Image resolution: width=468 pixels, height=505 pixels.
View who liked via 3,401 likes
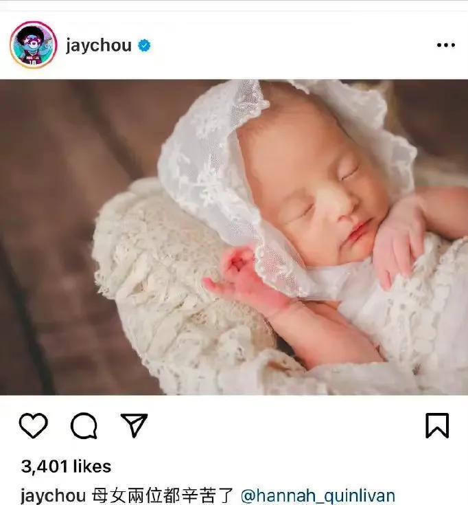pos(67,467)
